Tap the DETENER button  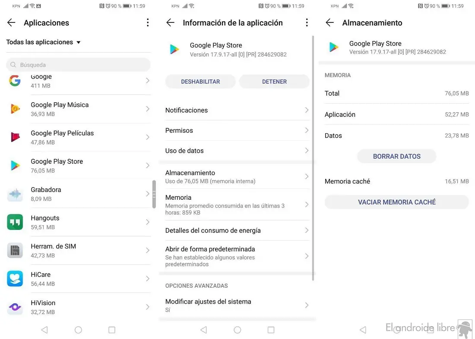click(x=274, y=82)
